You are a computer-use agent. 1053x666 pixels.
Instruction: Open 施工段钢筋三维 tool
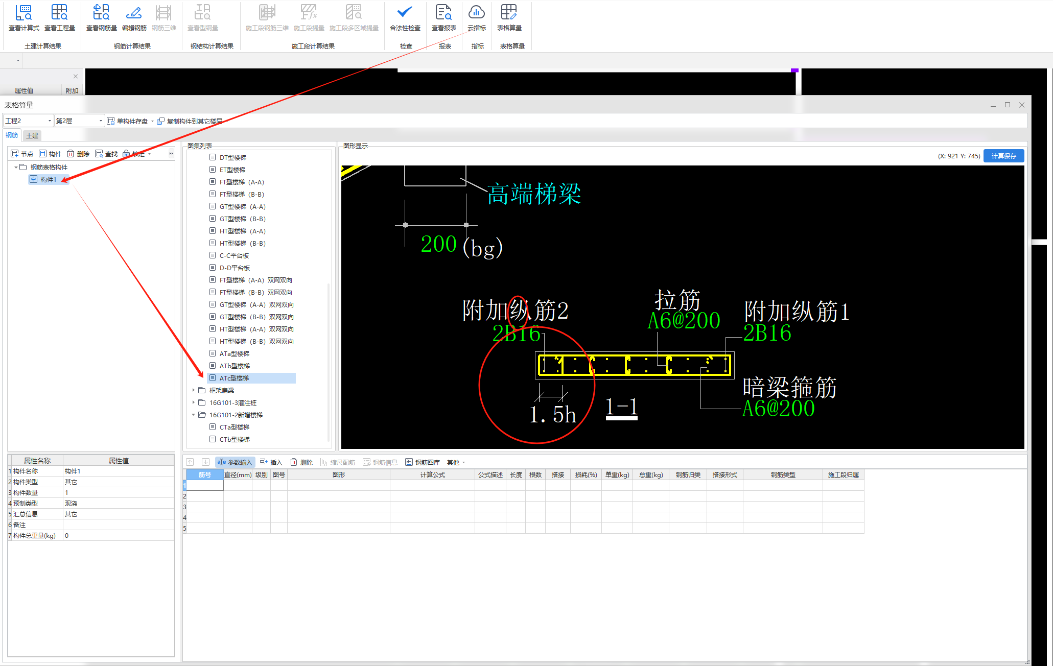pos(267,18)
